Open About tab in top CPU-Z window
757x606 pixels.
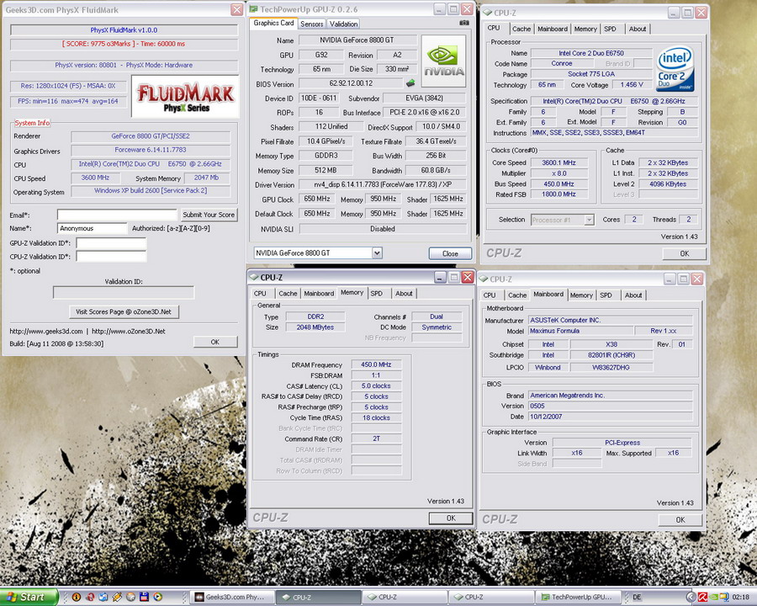coord(638,29)
